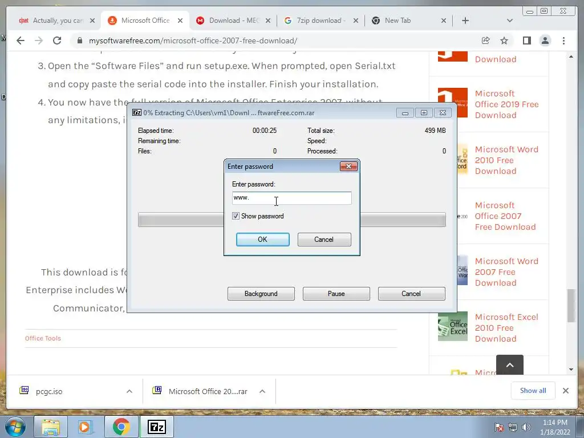Click the browser forward arrow
This screenshot has width=584, height=438.
tap(39, 40)
